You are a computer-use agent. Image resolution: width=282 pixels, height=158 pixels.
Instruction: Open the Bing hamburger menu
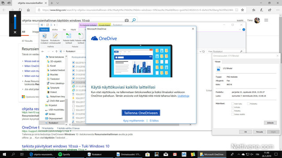coord(266,20)
